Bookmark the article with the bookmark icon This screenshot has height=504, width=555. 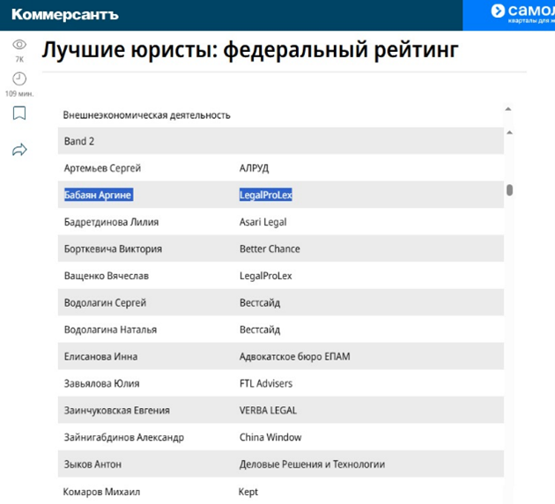coord(19,113)
